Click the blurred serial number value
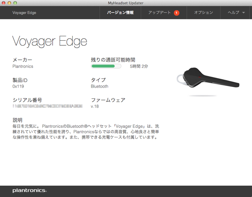Viewport: 252px width, 197px height. click(x=47, y=106)
